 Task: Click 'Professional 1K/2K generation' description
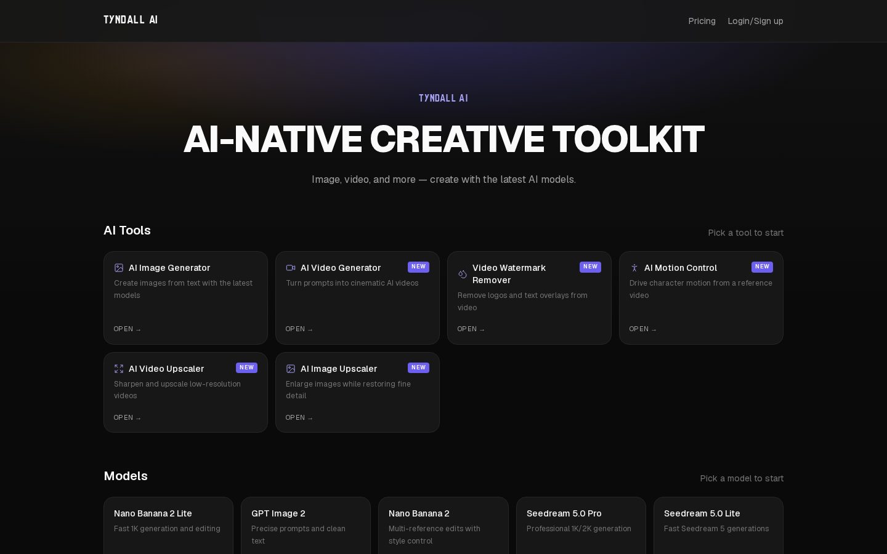coord(579,529)
